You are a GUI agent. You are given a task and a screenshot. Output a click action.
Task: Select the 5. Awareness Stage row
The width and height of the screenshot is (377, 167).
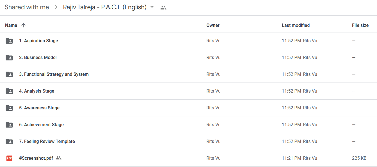[x=188, y=108]
